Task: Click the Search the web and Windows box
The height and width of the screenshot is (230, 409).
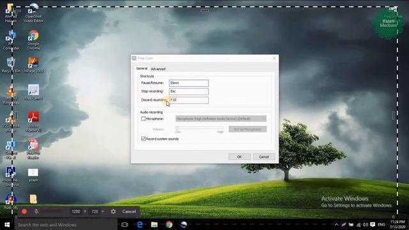Action: point(66,224)
